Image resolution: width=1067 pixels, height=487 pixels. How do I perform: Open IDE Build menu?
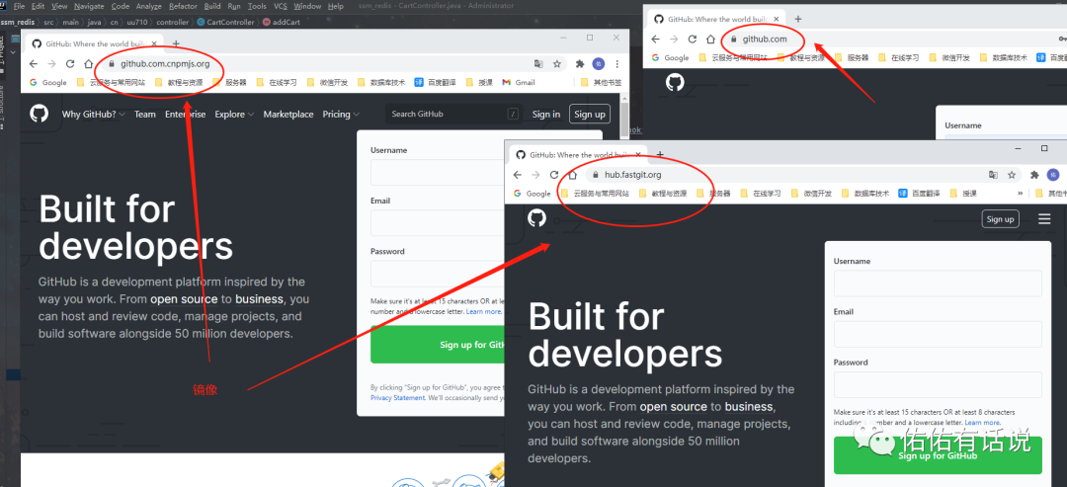[x=212, y=6]
